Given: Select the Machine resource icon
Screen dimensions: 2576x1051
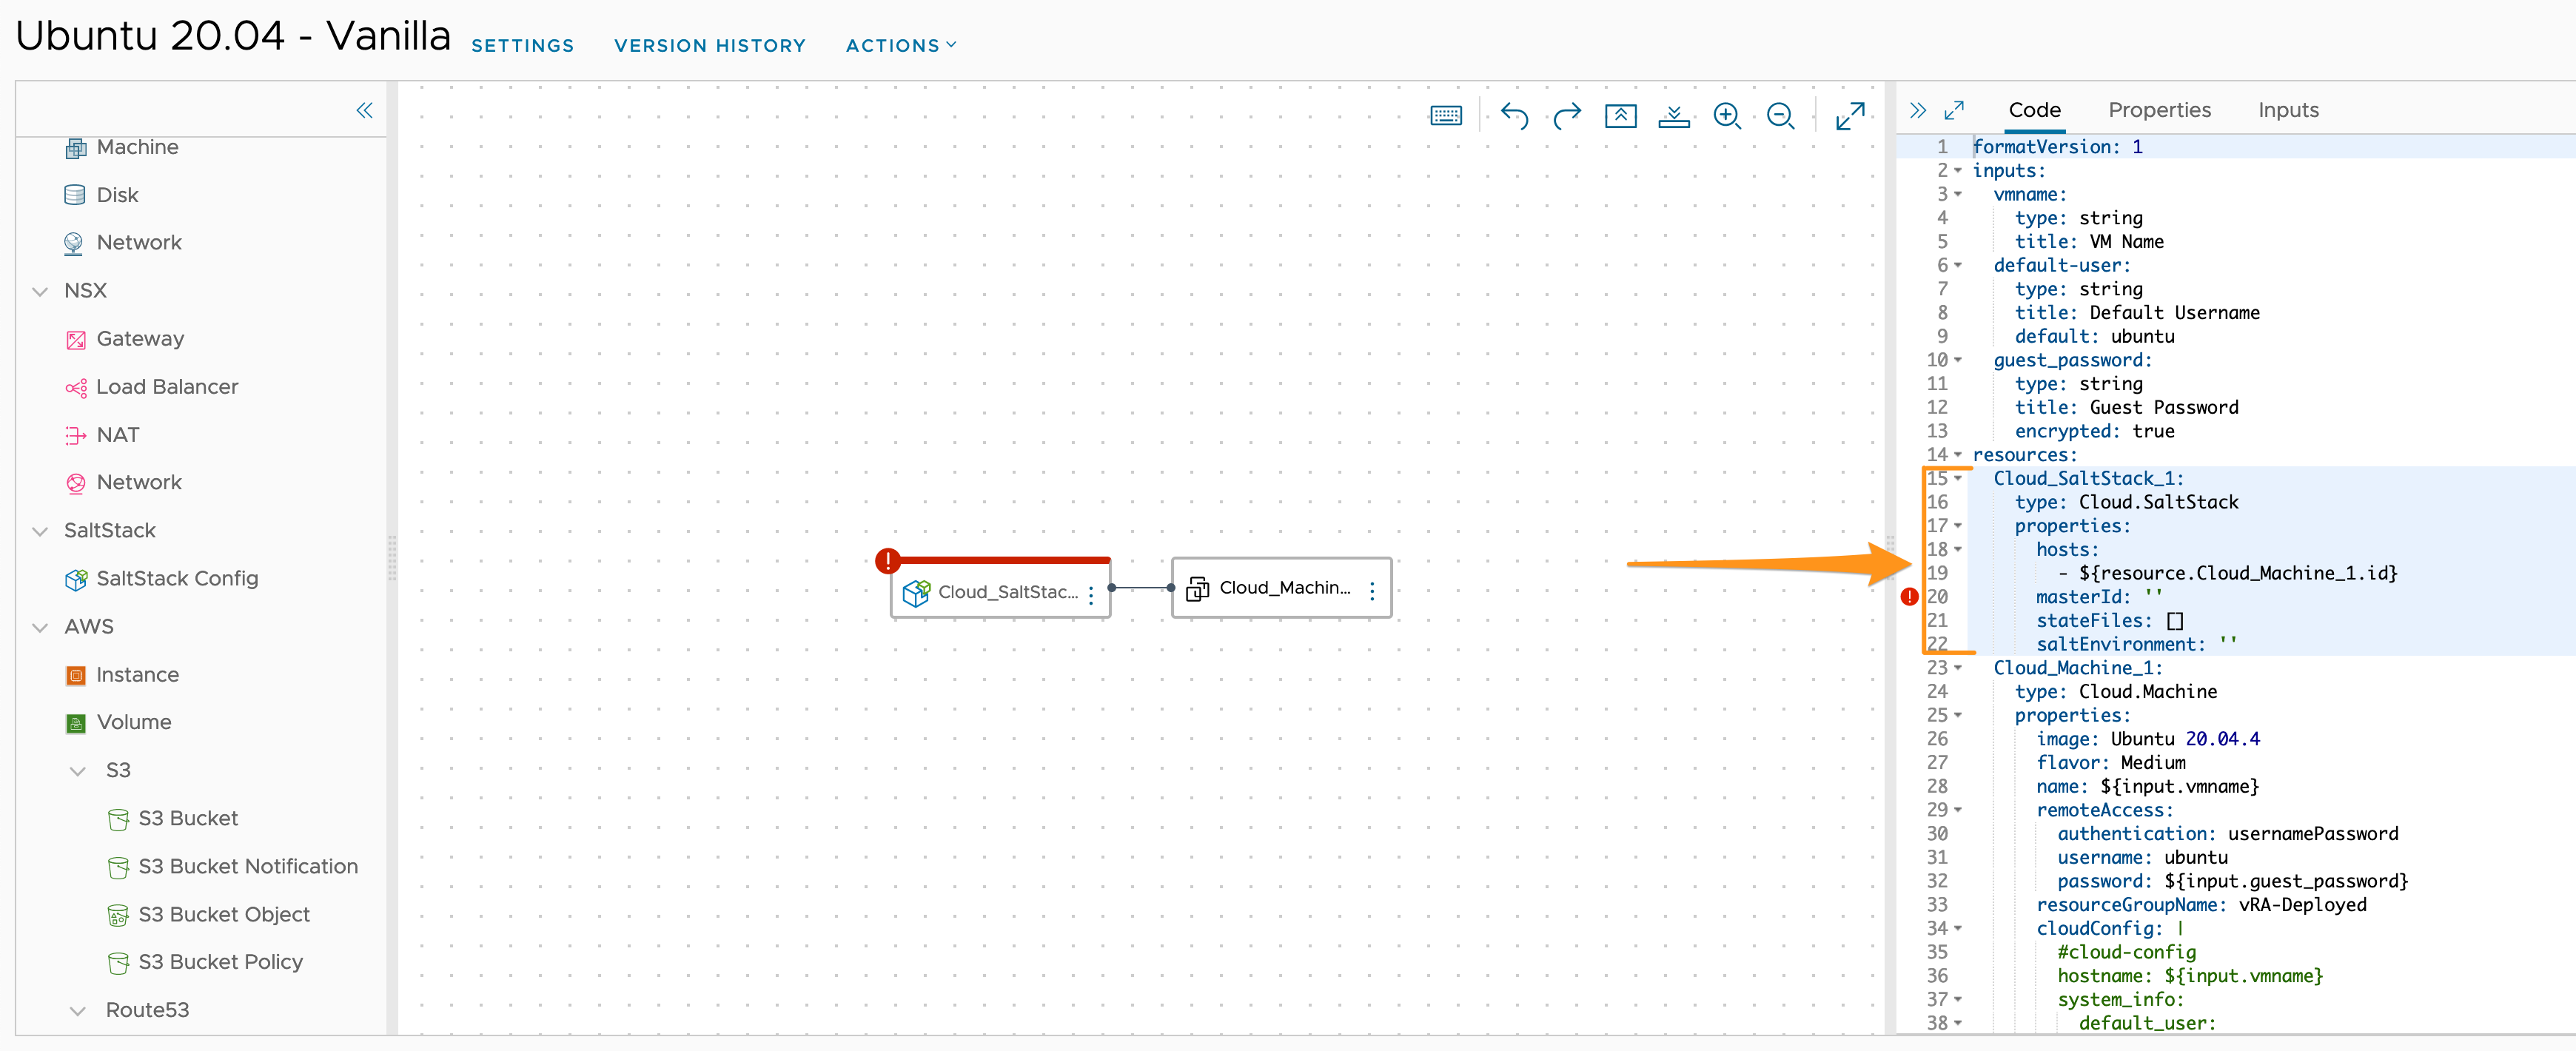Looking at the screenshot, I should click(75, 148).
